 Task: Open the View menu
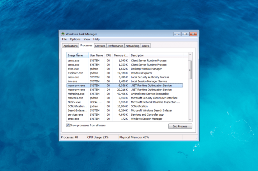[87, 39]
